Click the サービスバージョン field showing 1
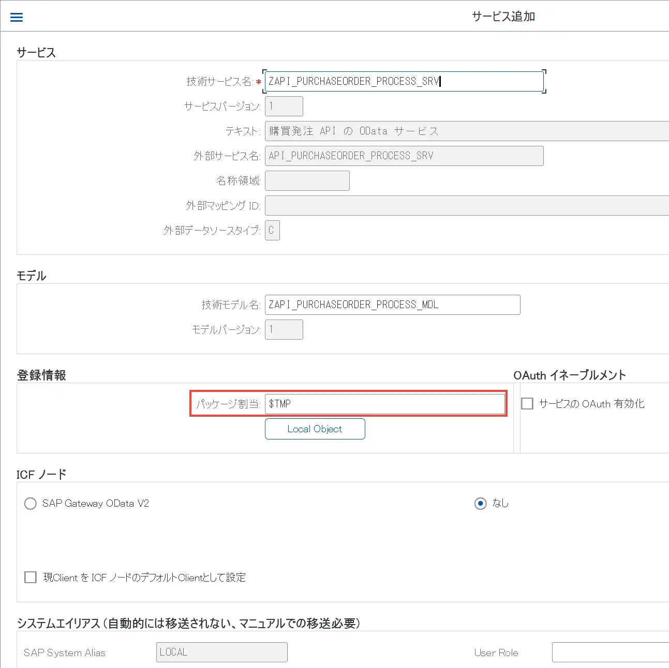The width and height of the screenshot is (669, 668). [x=284, y=106]
